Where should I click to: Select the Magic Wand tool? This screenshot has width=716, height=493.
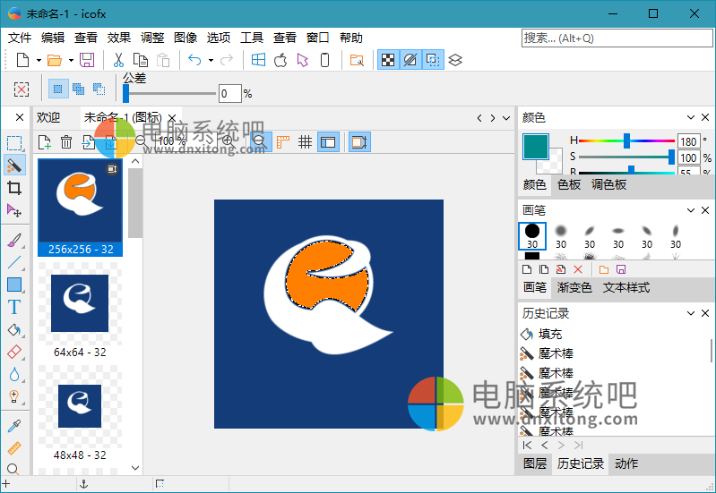pyautogui.click(x=14, y=166)
